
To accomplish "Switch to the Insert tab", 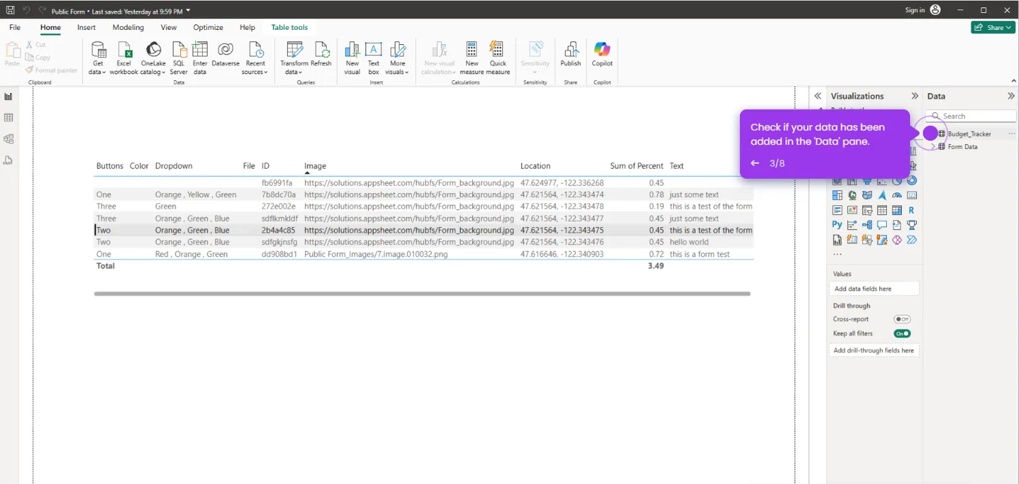I will (x=86, y=27).
